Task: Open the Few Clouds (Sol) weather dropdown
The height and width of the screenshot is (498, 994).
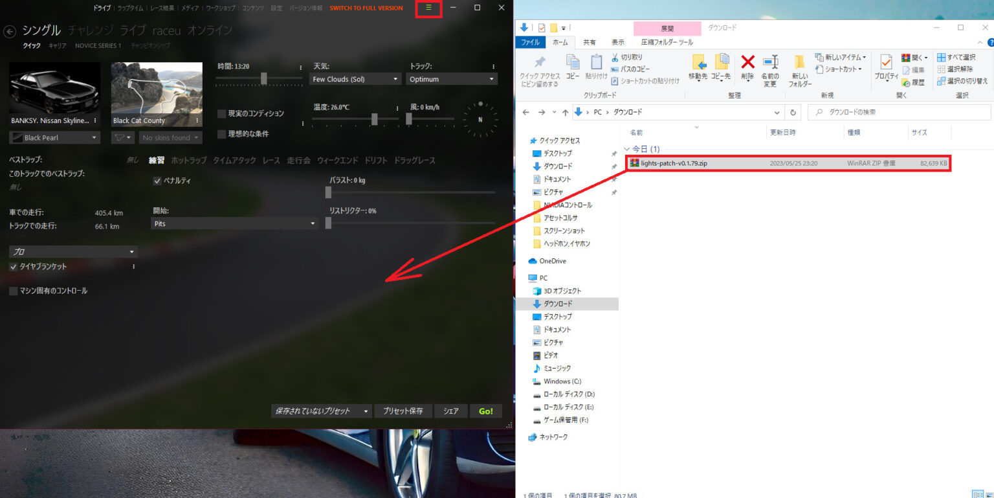Action: (x=355, y=78)
